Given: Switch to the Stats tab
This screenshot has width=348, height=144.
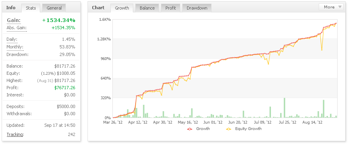Looking at the screenshot, I should pyautogui.click(x=31, y=8).
